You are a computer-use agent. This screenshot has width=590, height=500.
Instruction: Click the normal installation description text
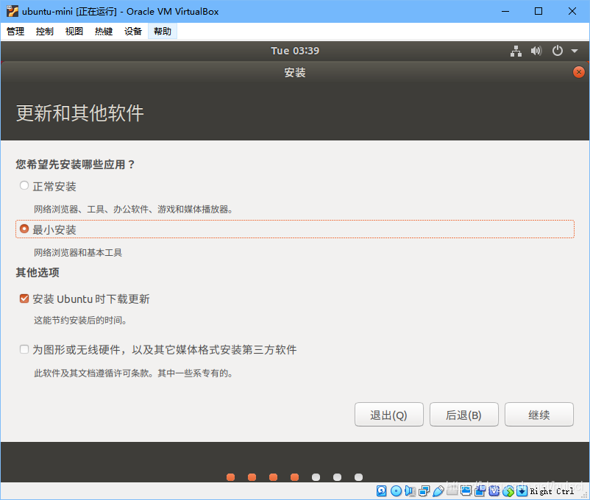point(133,209)
